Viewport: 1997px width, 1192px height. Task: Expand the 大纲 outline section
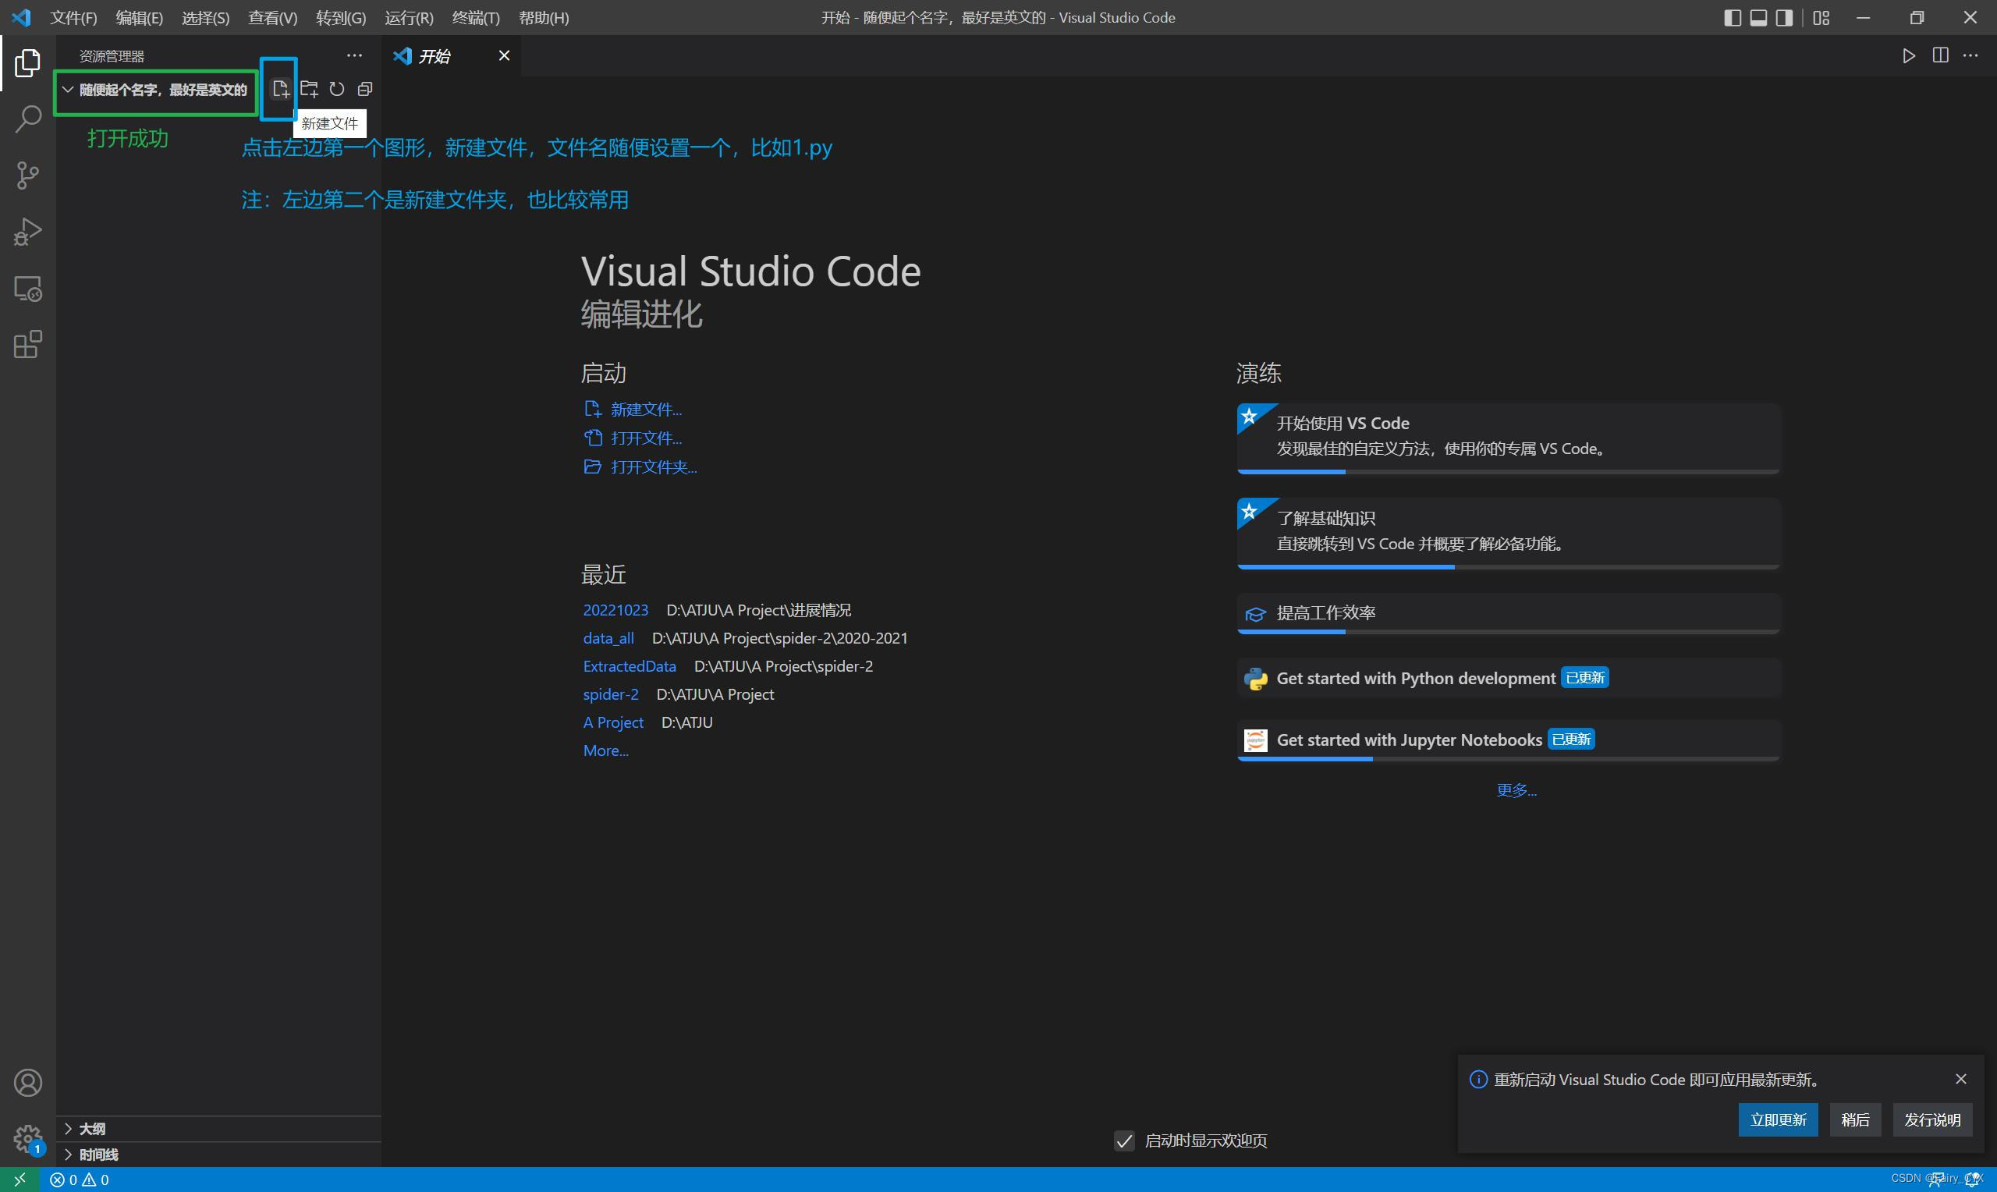[92, 1129]
